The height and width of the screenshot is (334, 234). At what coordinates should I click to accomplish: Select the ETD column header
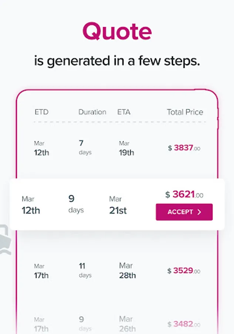(x=41, y=112)
